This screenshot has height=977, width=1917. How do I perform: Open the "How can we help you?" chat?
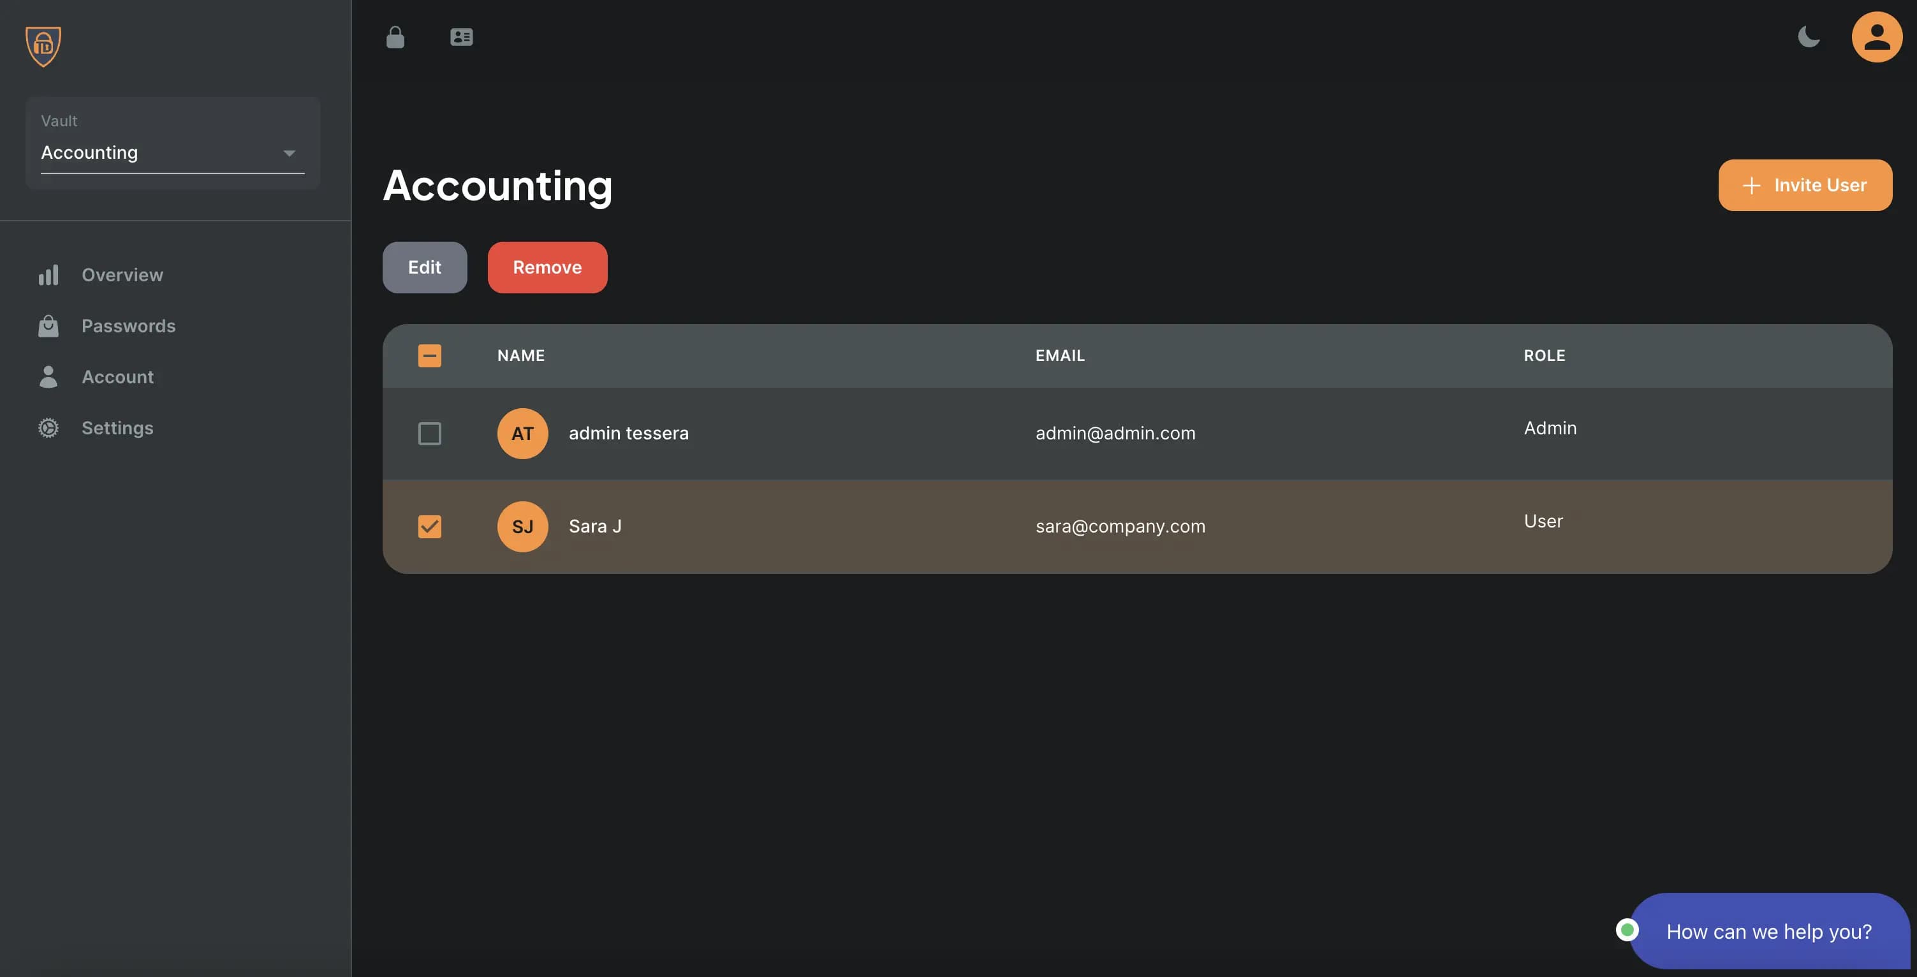[1768, 931]
